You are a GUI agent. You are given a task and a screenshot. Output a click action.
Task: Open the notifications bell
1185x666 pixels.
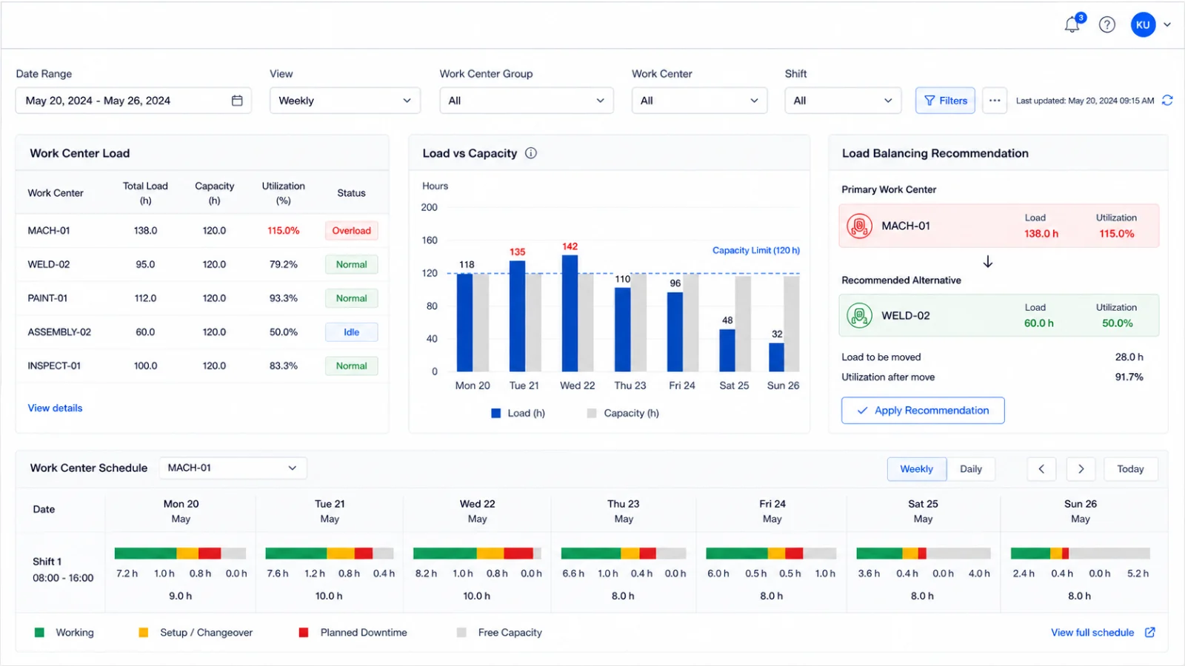1072,25
